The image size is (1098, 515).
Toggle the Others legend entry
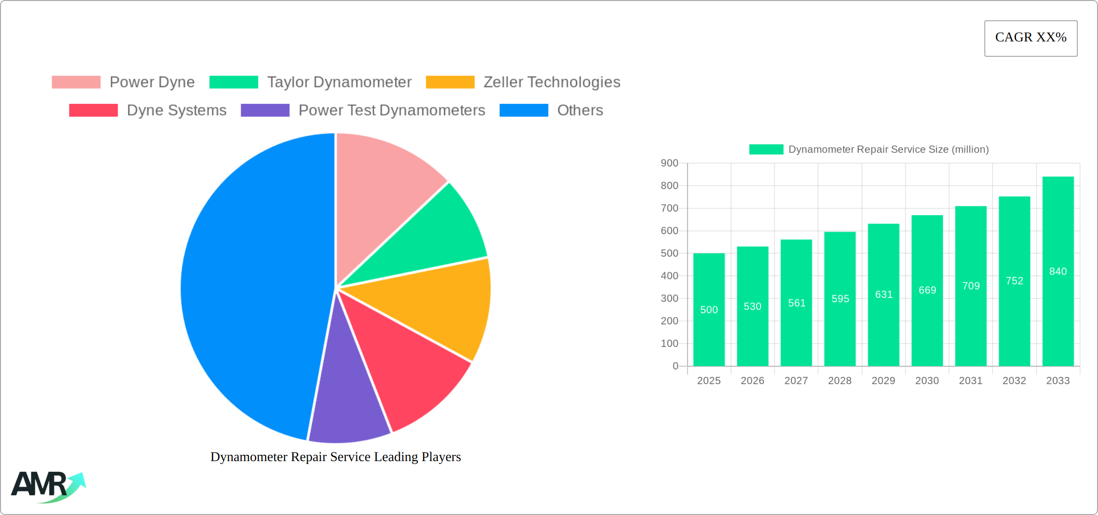coord(580,110)
